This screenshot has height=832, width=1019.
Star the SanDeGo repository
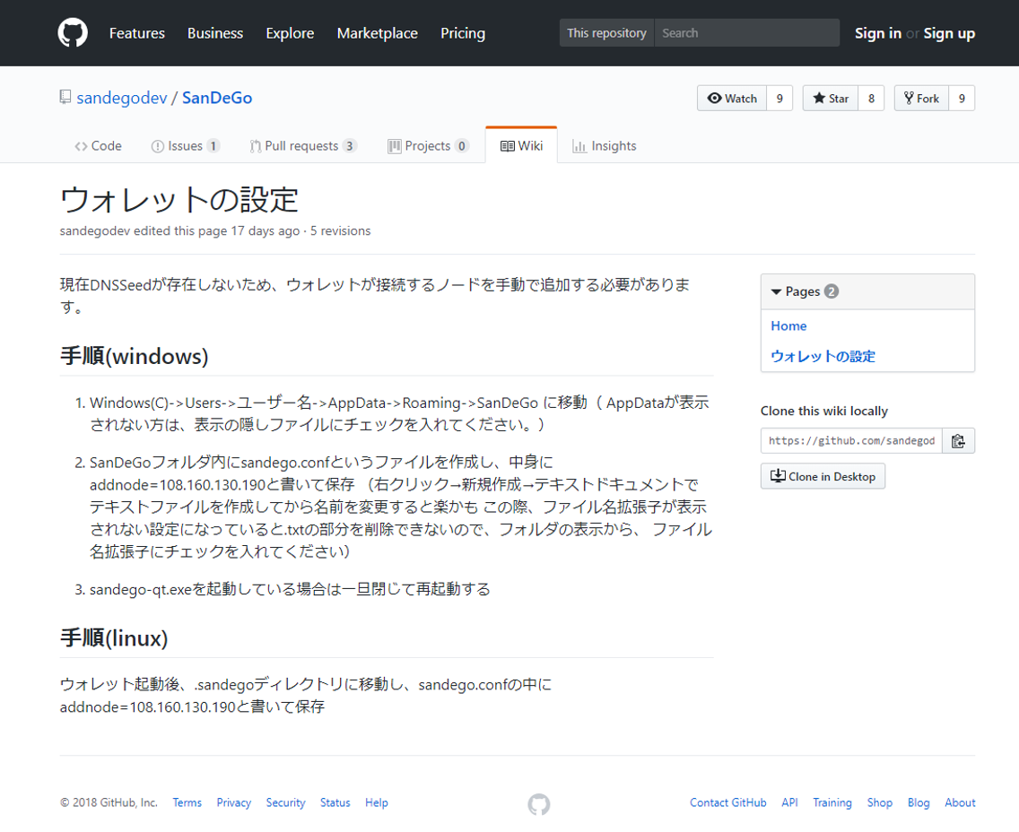coord(831,99)
